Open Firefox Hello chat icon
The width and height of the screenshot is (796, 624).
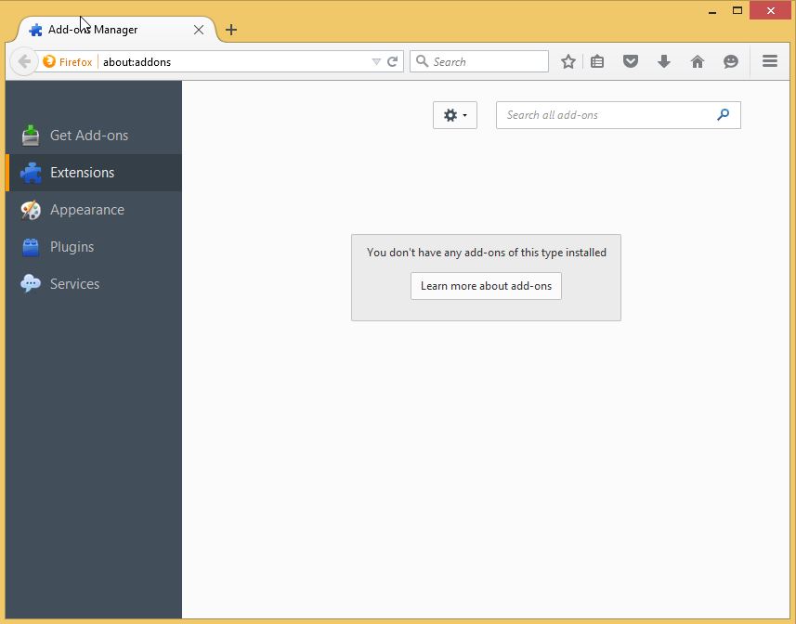(x=730, y=61)
